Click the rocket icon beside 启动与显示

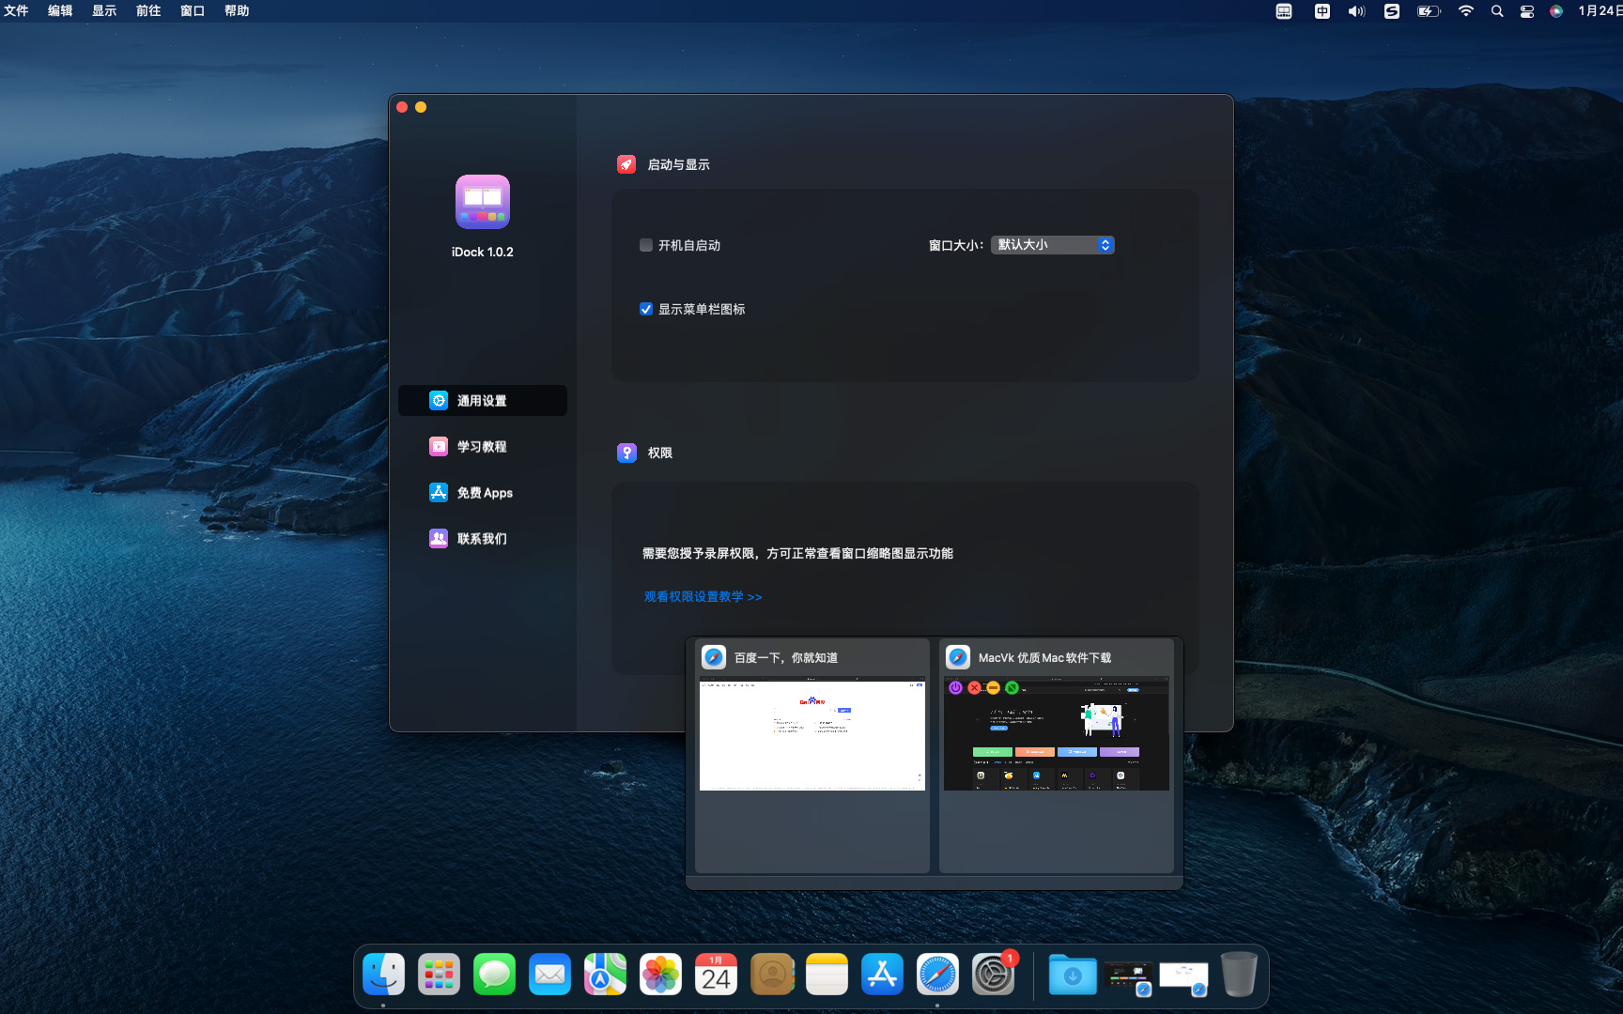click(626, 164)
